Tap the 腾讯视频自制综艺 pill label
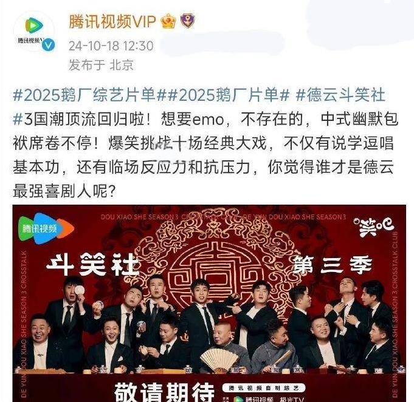Image resolution: width=414 pixels, height=402 pixels. click(x=263, y=388)
